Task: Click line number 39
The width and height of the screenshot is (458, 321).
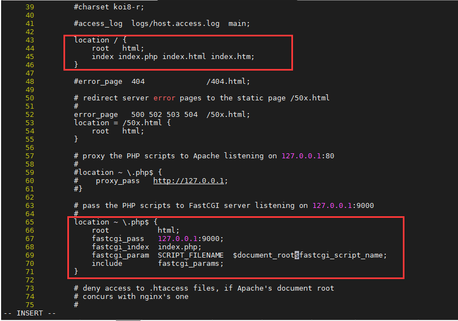Action: pyautogui.click(x=29, y=7)
